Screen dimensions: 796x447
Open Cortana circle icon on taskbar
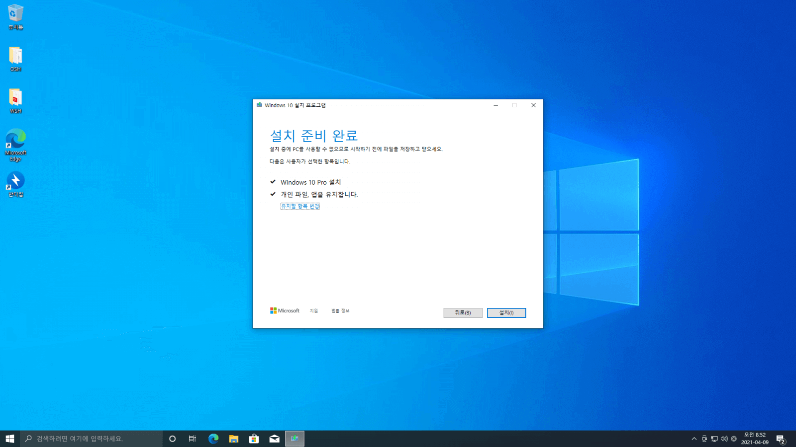coord(173,439)
